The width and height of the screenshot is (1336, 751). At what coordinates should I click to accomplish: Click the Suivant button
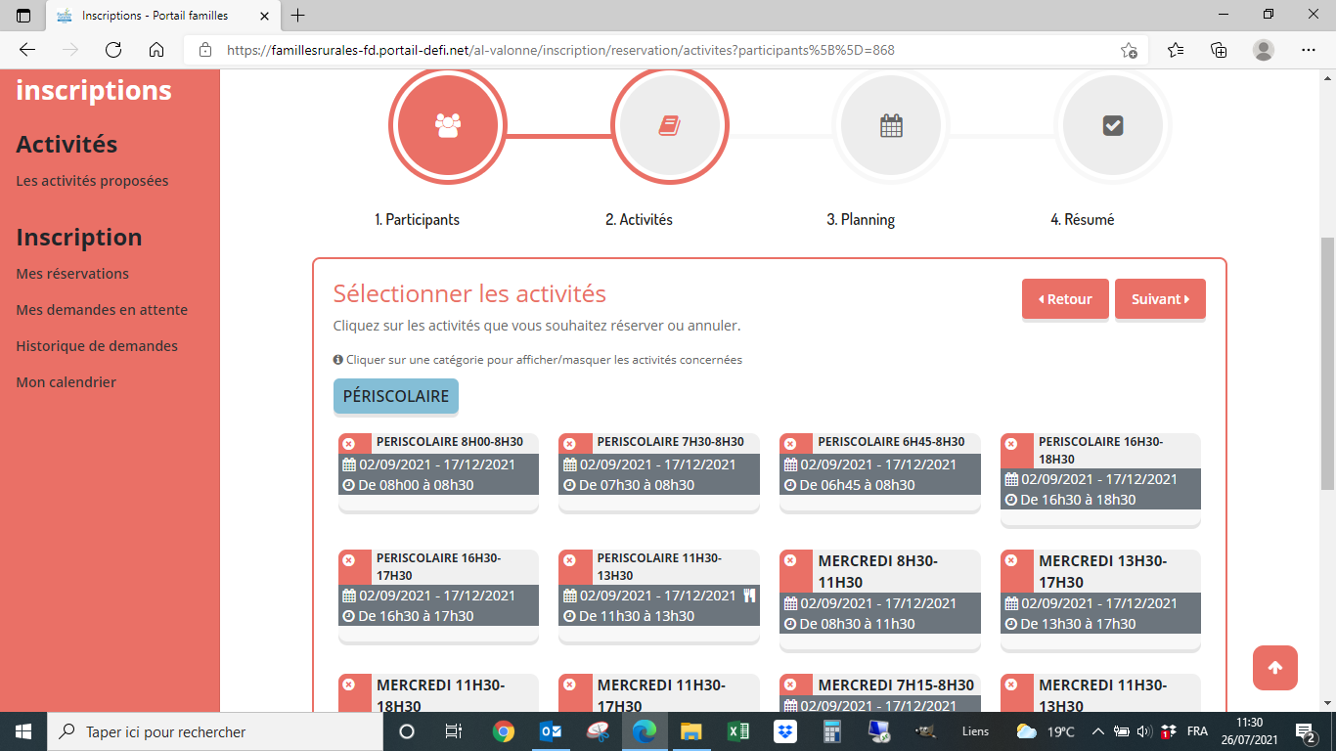click(1159, 299)
